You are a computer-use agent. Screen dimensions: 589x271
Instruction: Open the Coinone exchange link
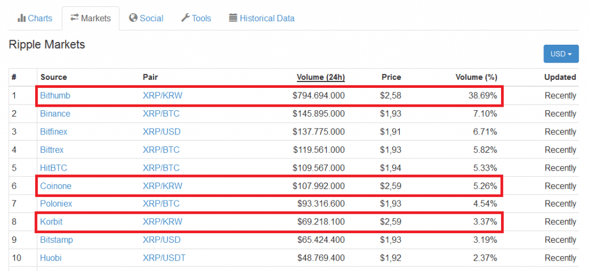[x=56, y=186]
